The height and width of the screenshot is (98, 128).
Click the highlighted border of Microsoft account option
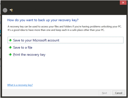click(65, 37)
